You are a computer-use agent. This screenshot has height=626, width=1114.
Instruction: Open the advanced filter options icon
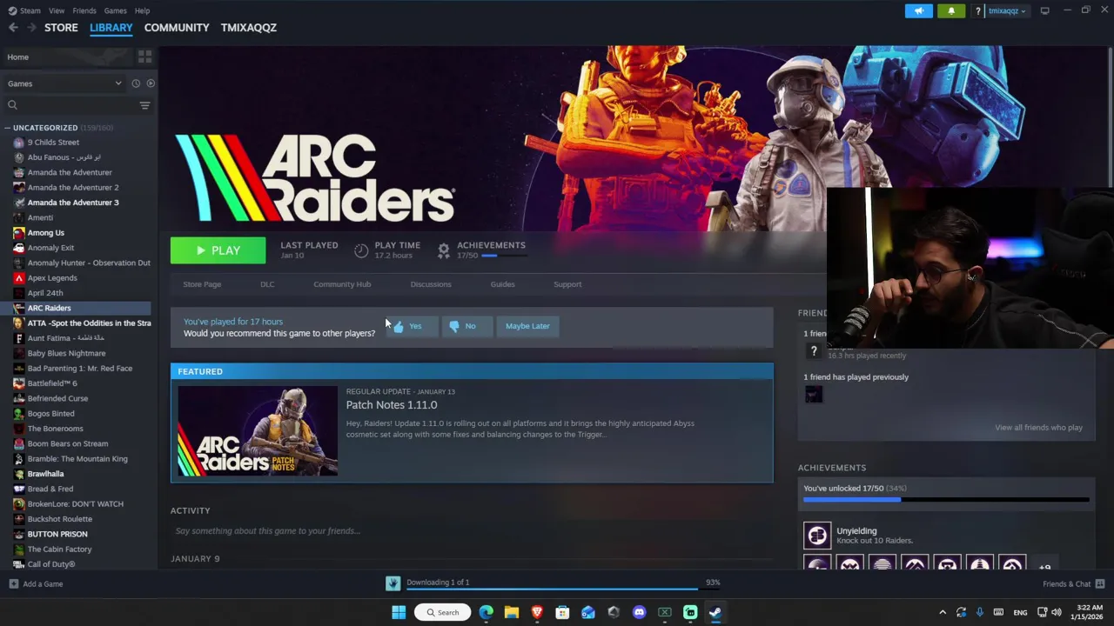(x=144, y=105)
